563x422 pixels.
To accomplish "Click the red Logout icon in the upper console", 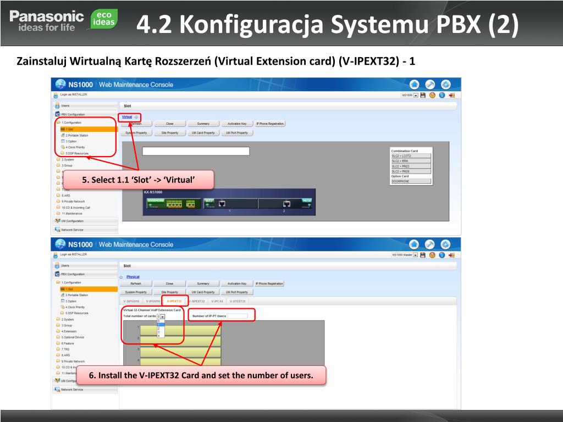I will pyautogui.click(x=452, y=95).
